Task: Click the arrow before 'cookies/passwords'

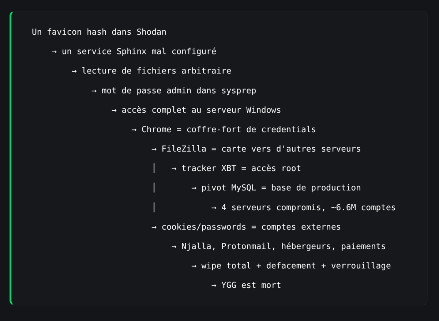Action: click(154, 227)
